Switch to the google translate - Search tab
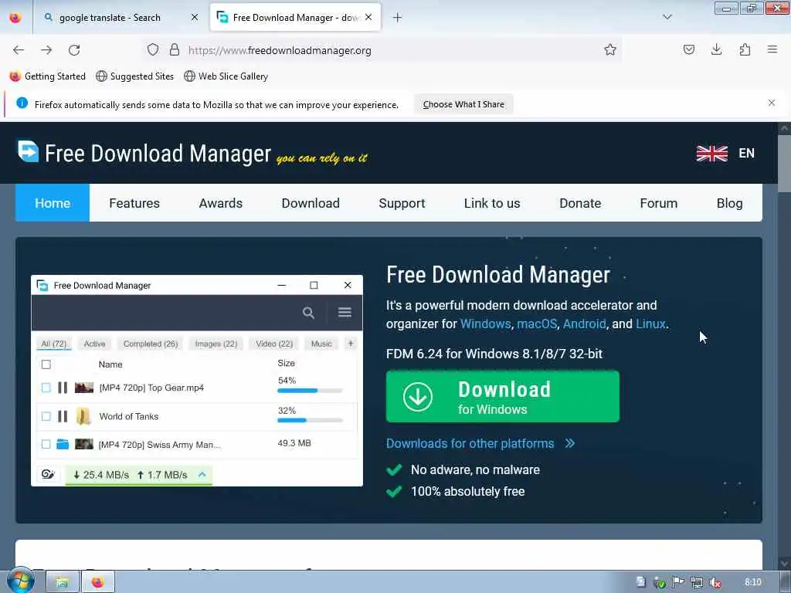Viewport: 791px width, 593px height. tap(120, 18)
